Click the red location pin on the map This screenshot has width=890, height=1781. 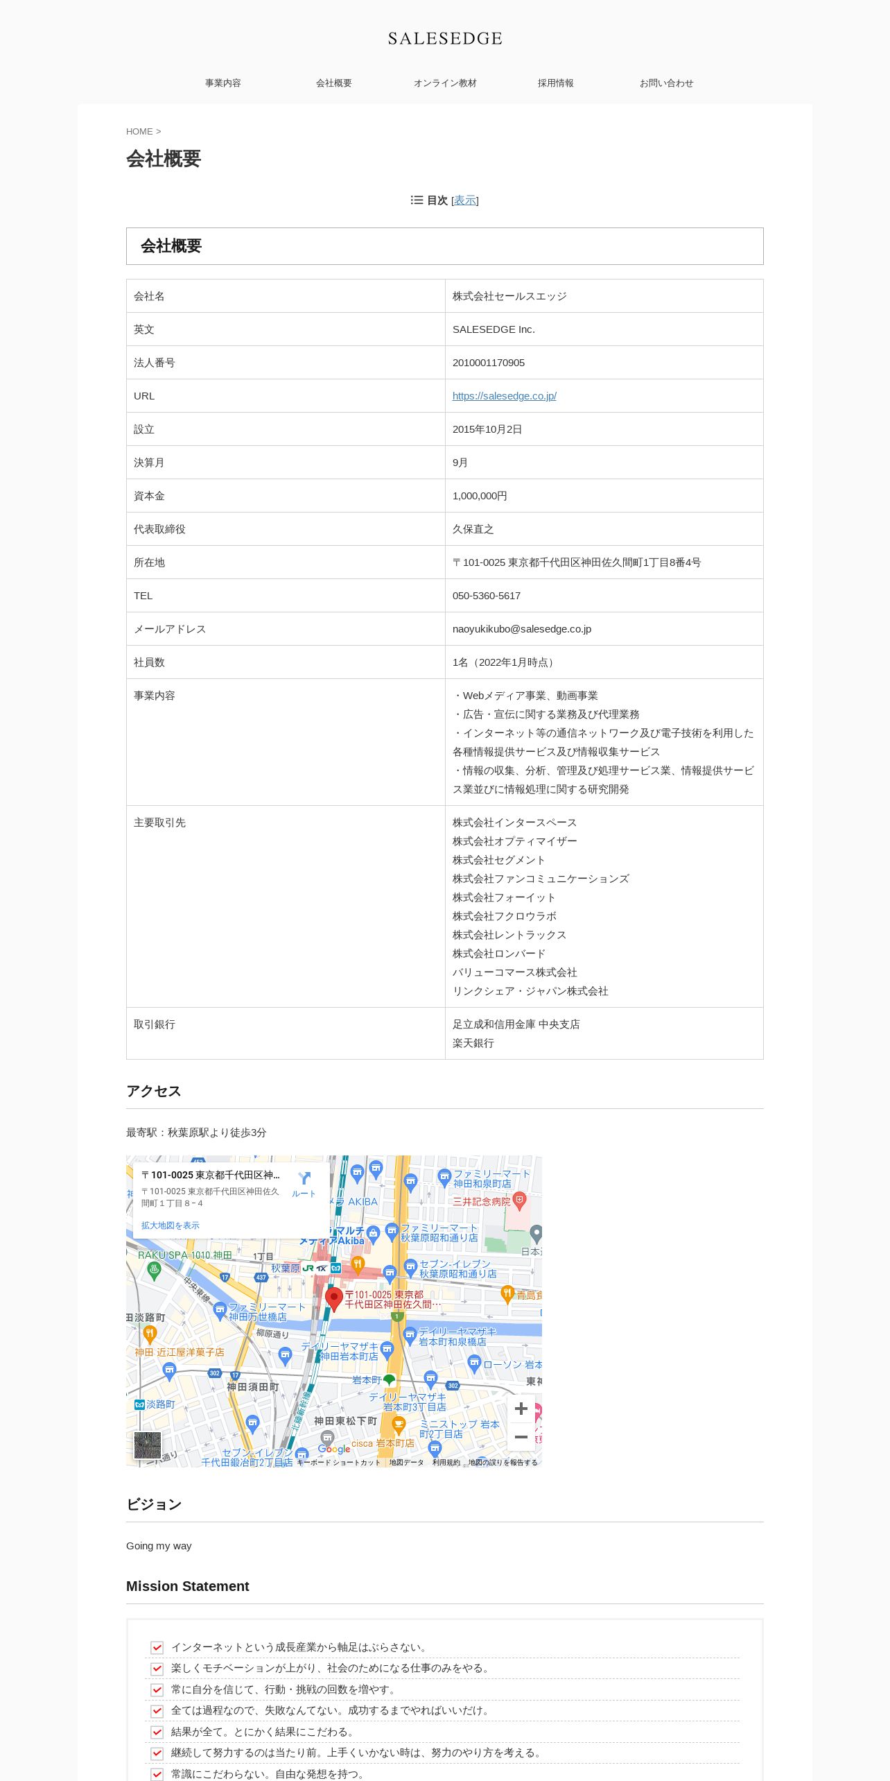334,1299
